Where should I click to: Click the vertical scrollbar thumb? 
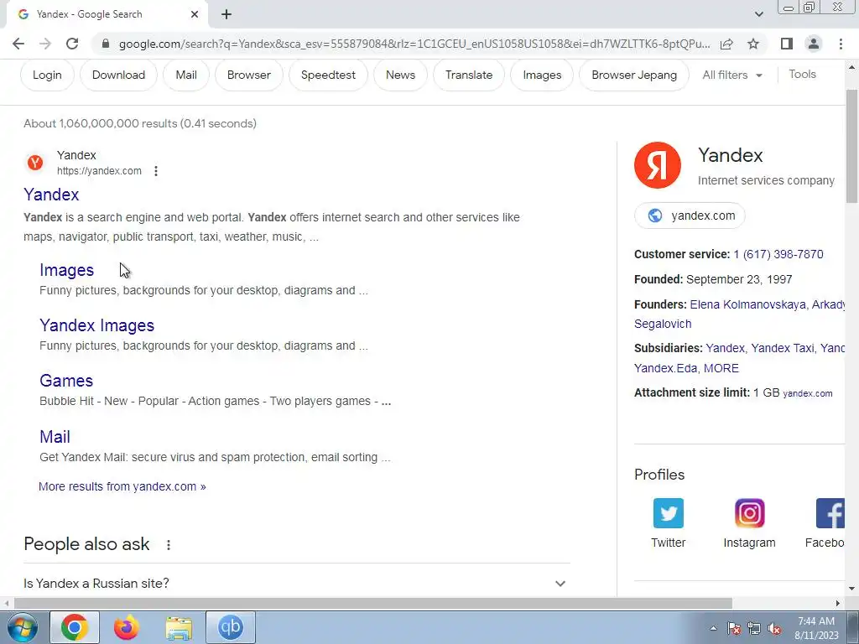point(852,146)
